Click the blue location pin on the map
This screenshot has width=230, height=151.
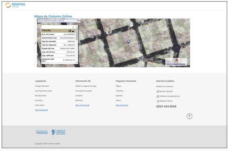point(128,42)
